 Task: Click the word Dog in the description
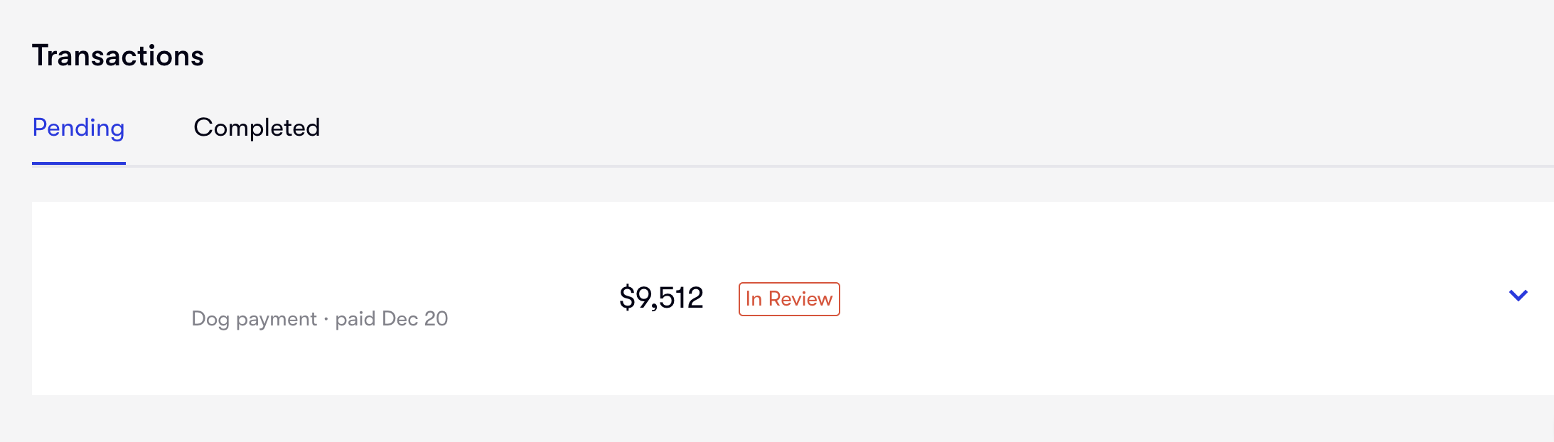click(210, 318)
